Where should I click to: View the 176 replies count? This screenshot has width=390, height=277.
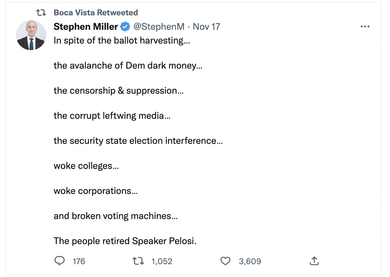pyautogui.click(x=78, y=261)
